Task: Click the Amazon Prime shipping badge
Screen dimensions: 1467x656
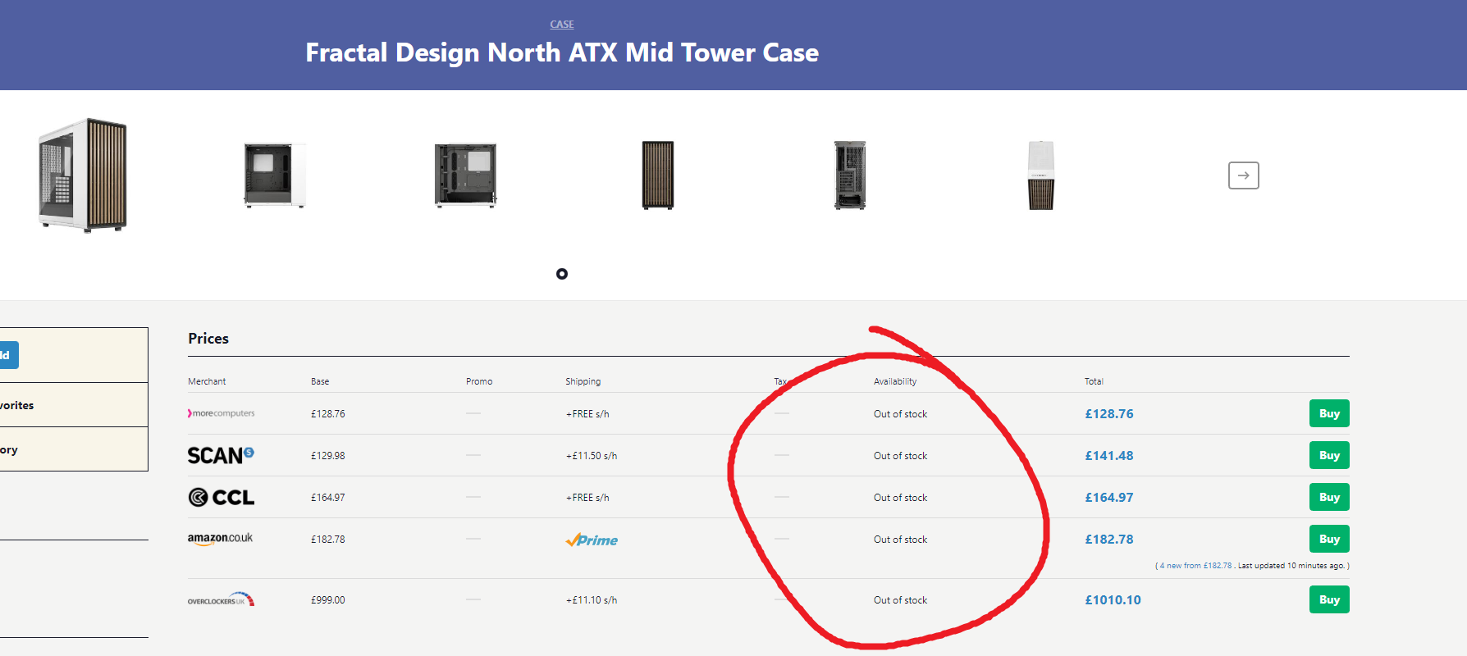Action: click(x=592, y=540)
